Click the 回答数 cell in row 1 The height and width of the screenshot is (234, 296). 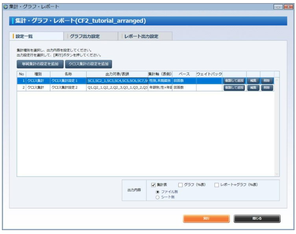click(184, 81)
